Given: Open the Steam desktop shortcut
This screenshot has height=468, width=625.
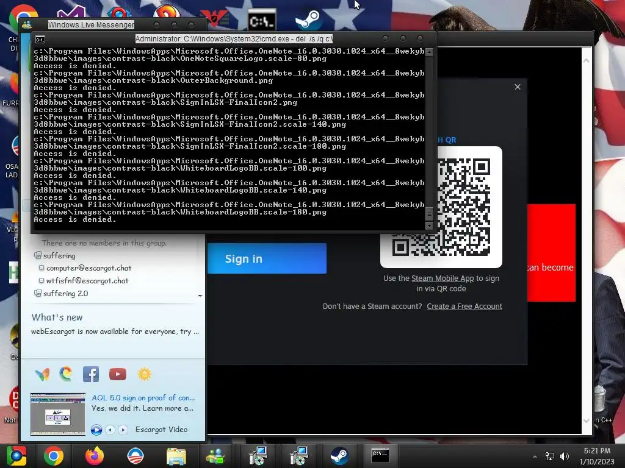Looking at the screenshot, I should pos(308,20).
